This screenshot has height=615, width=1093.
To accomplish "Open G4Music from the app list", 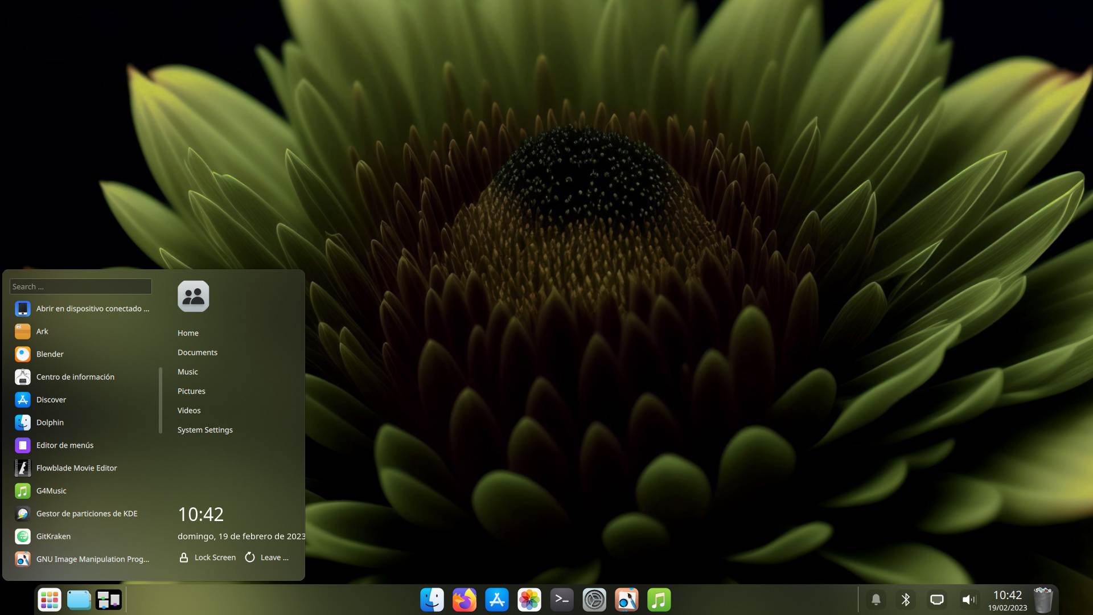I will (x=83, y=491).
